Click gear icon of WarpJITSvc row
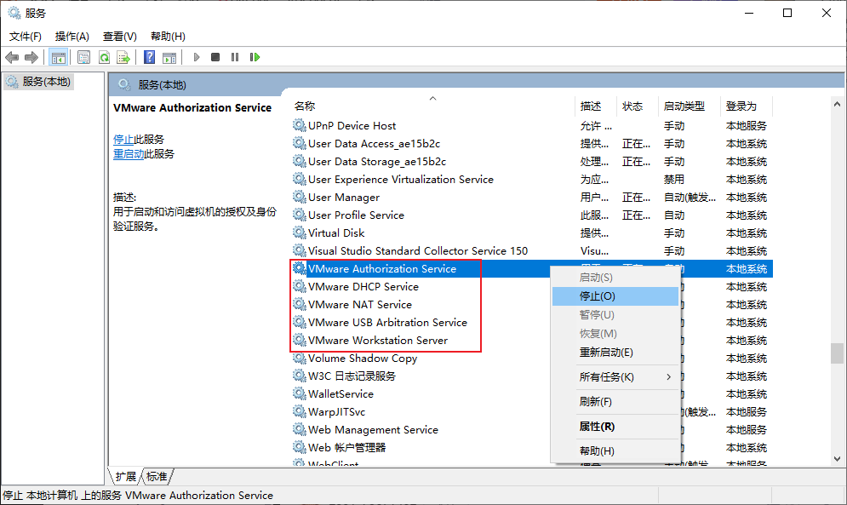This screenshot has width=847, height=505. (x=300, y=411)
